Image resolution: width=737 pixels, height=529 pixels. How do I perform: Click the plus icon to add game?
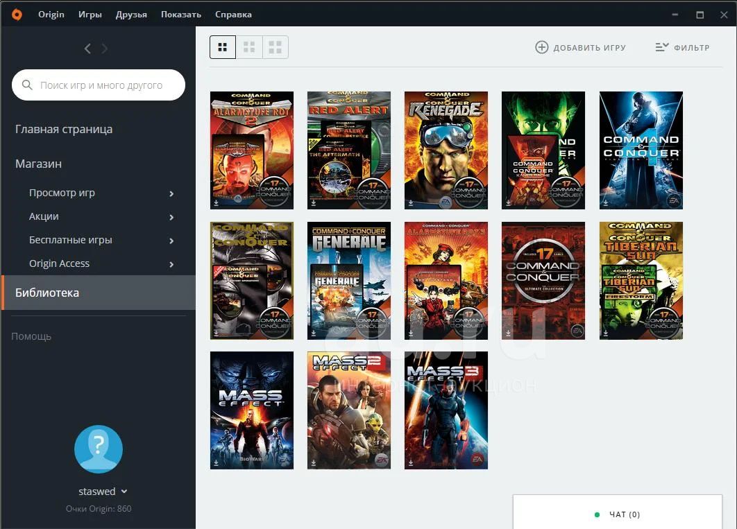click(x=541, y=47)
